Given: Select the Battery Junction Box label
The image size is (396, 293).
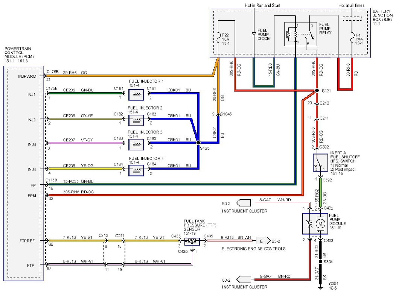Looking at the screenshot, I should pyautogui.click(x=382, y=15).
